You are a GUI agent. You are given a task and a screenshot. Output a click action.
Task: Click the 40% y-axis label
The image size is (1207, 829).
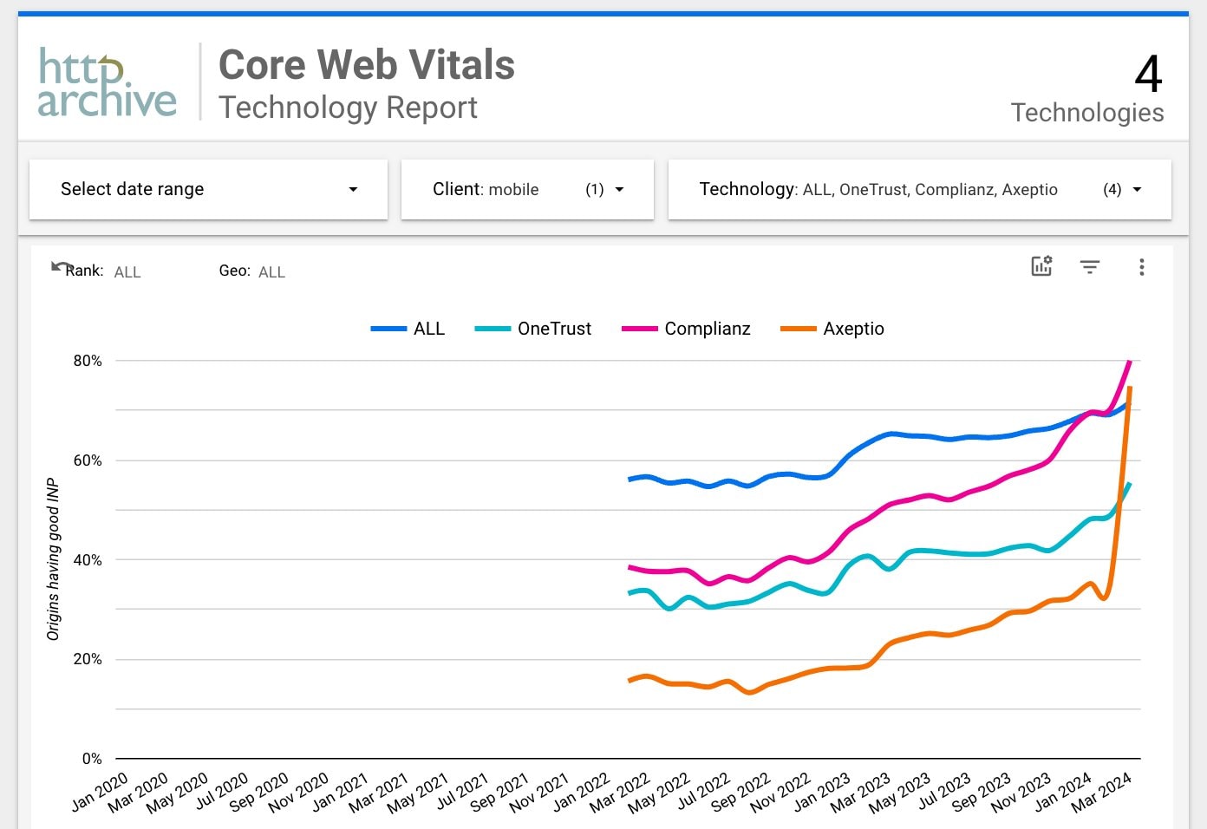point(88,560)
